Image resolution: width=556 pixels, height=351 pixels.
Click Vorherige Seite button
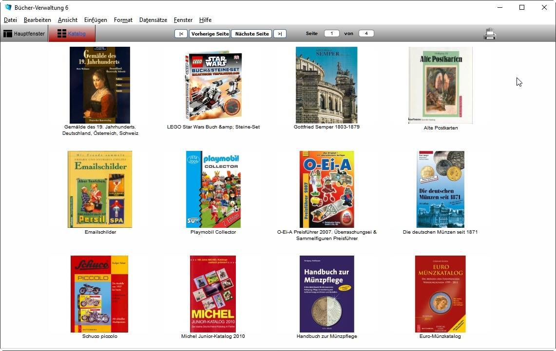[x=210, y=34]
